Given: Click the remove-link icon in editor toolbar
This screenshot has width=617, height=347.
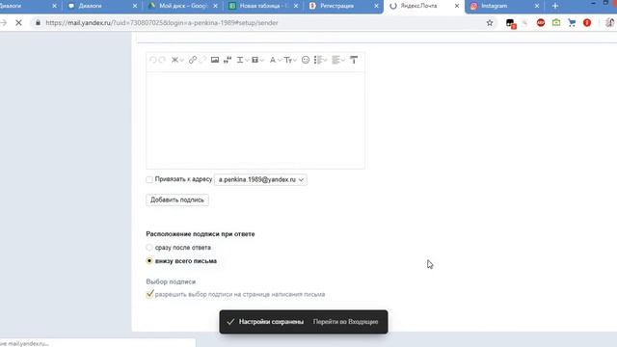Looking at the screenshot, I should click(x=202, y=60).
